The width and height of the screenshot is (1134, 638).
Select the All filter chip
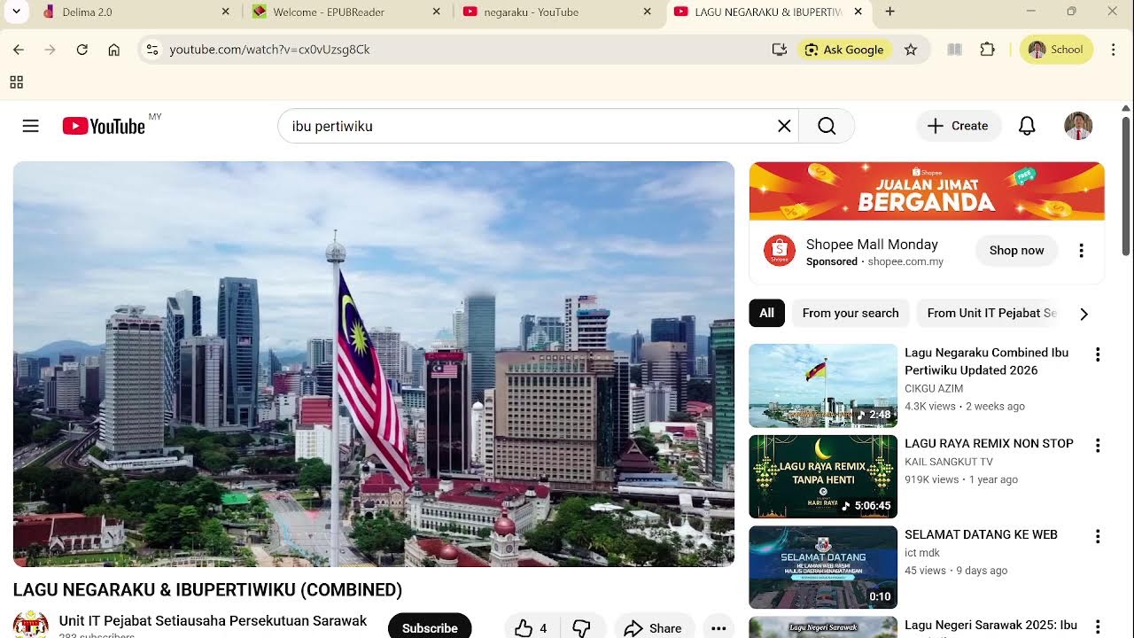(x=766, y=313)
